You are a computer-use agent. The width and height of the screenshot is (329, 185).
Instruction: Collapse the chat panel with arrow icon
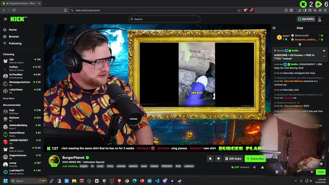tap(274, 28)
